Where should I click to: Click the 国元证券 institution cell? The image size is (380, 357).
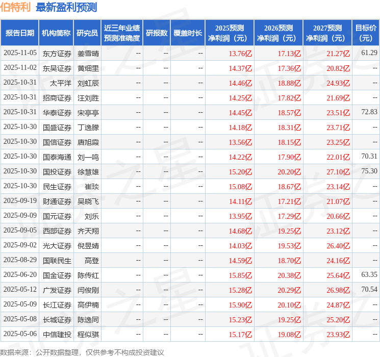57,216
